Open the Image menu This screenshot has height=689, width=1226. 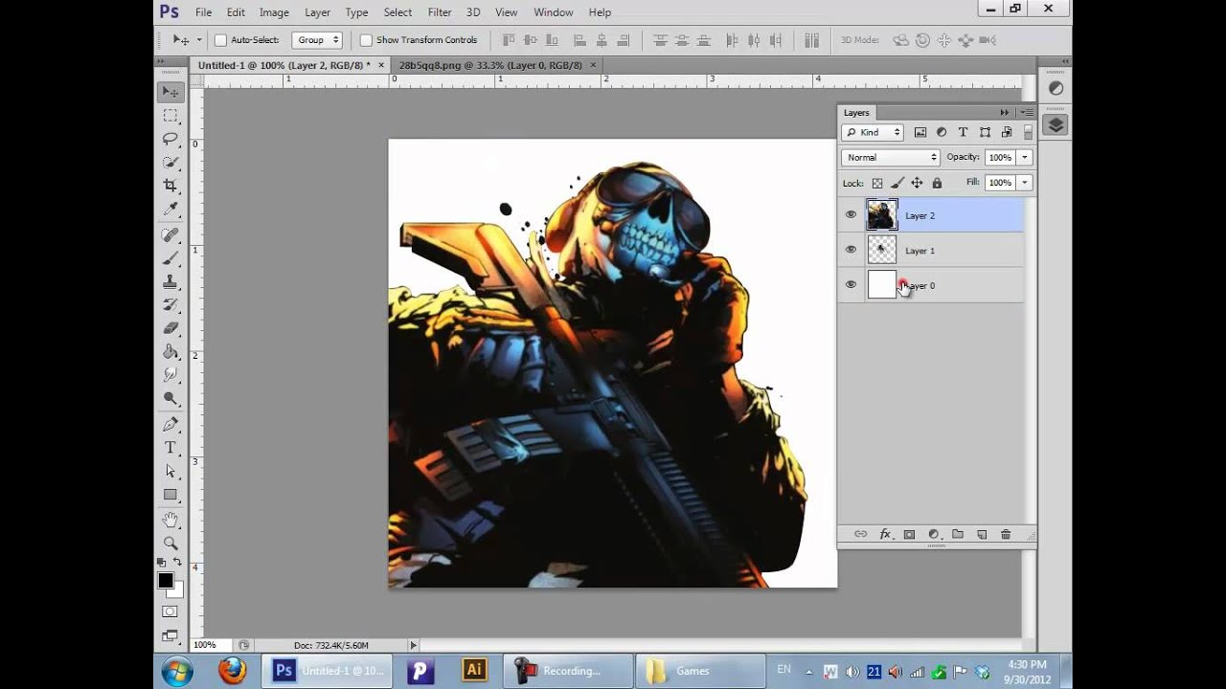(274, 12)
